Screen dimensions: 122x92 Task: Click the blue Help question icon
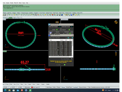(x=71, y=15)
